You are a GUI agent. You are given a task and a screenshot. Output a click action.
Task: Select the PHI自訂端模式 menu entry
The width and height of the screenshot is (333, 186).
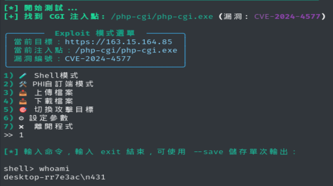coord(63,84)
